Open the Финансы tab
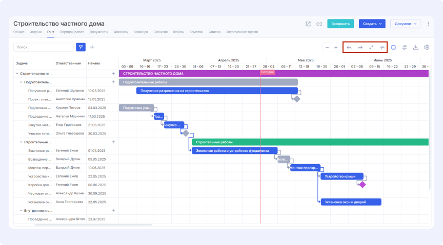This screenshot has width=443, height=245. 121,32
